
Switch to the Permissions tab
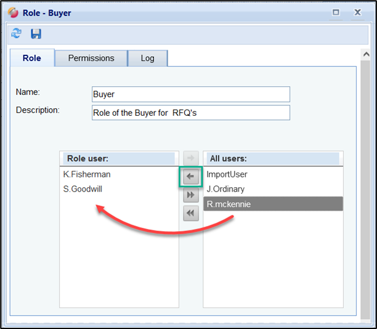[x=91, y=58]
